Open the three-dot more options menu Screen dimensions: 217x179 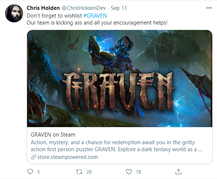click(x=209, y=8)
